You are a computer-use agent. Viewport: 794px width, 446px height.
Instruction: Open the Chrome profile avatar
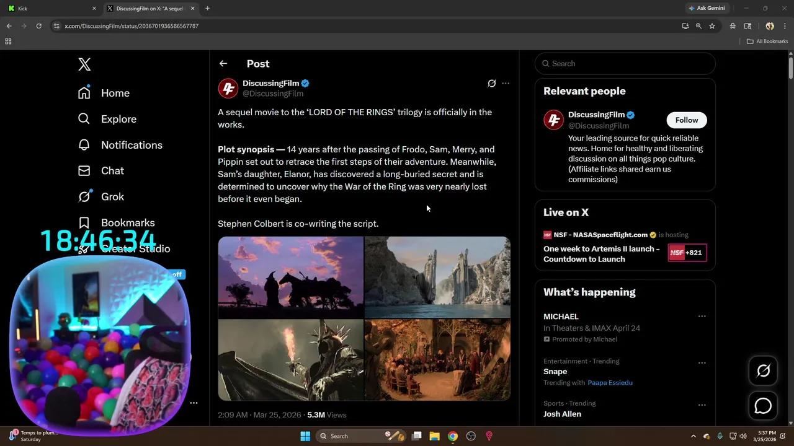770,26
